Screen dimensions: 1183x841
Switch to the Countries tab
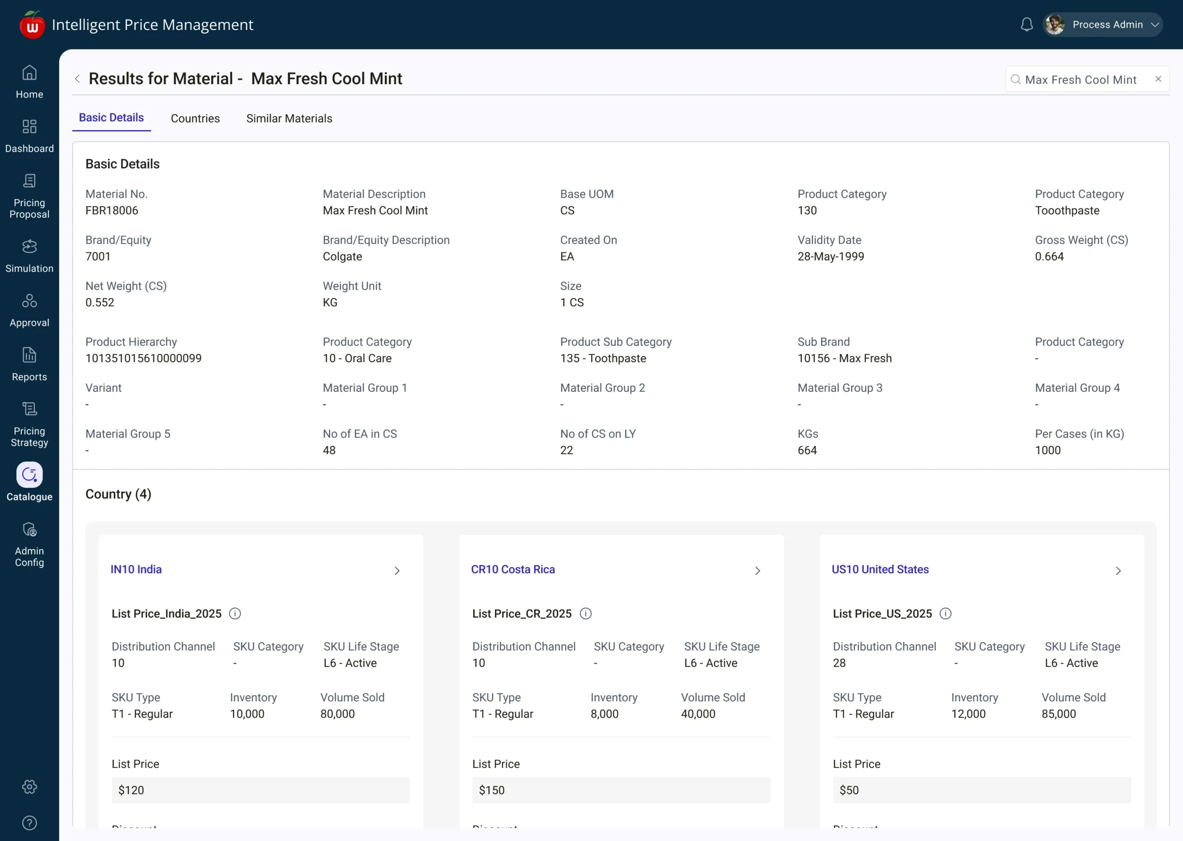click(195, 119)
